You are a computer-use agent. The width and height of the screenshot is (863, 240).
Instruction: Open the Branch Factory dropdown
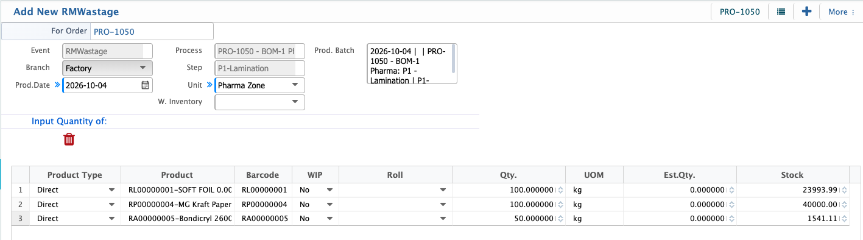click(107, 68)
